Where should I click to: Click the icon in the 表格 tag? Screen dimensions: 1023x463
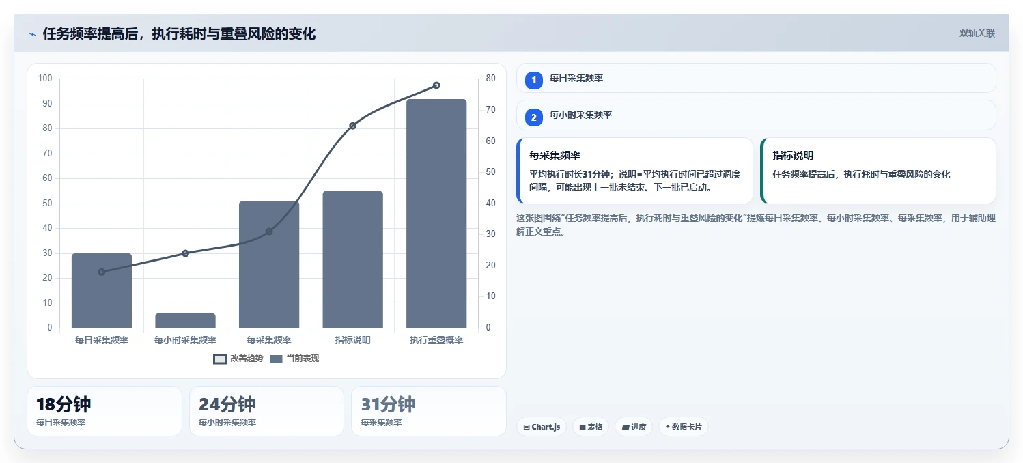(583, 427)
